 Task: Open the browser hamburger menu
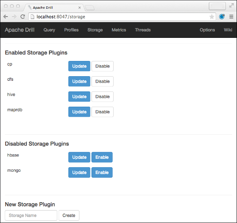pyautogui.click(x=231, y=17)
